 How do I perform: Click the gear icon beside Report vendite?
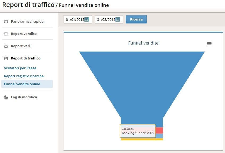(6, 34)
